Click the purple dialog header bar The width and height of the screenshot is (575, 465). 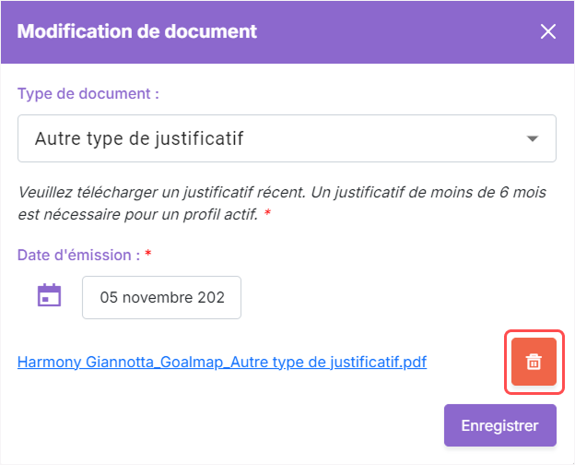[x=287, y=32]
